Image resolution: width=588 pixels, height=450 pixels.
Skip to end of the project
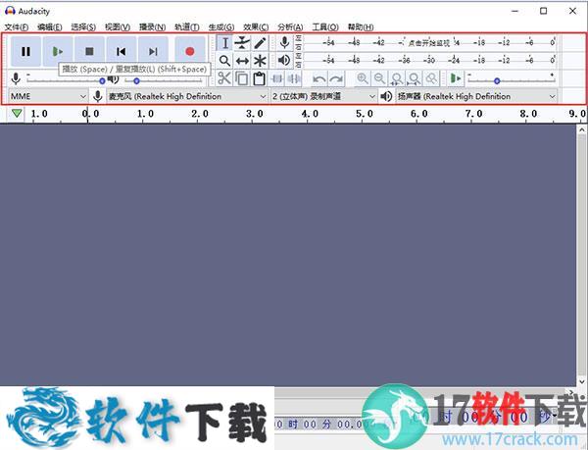(x=153, y=51)
